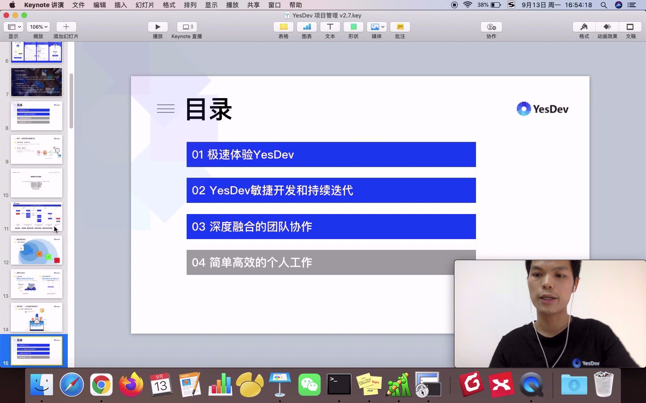646x403 pixels.
Task: Open the 动画效果 animate inspector
Action: (x=607, y=27)
